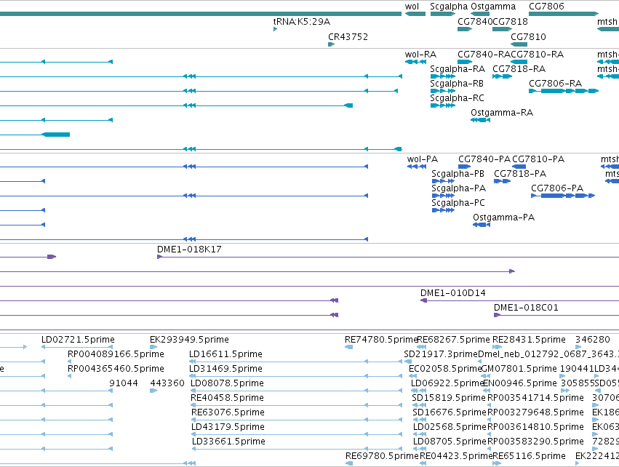Click the EN00946.5prime EST label
The image size is (619, 467).
pyautogui.click(x=520, y=383)
